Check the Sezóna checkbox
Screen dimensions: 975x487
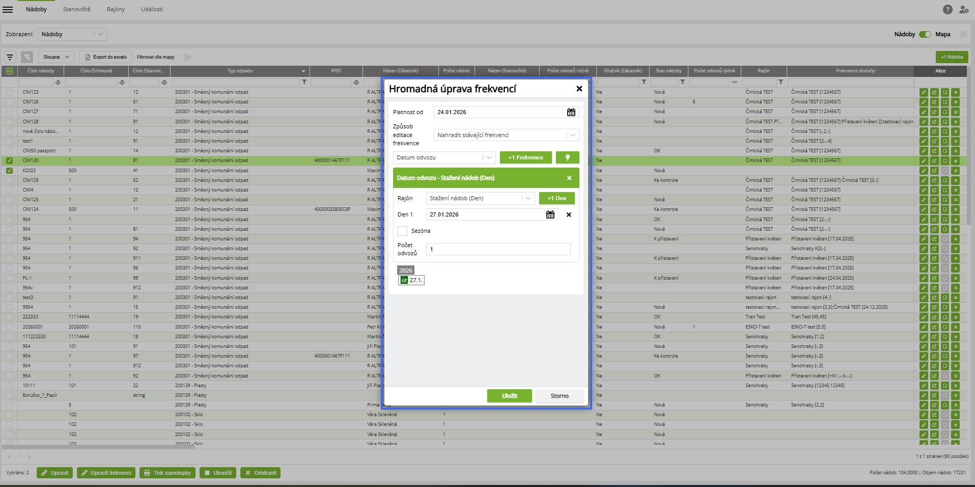tap(402, 231)
